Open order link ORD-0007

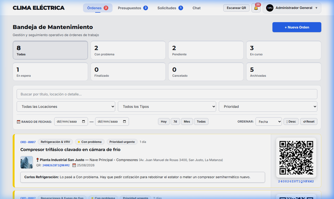(28, 142)
